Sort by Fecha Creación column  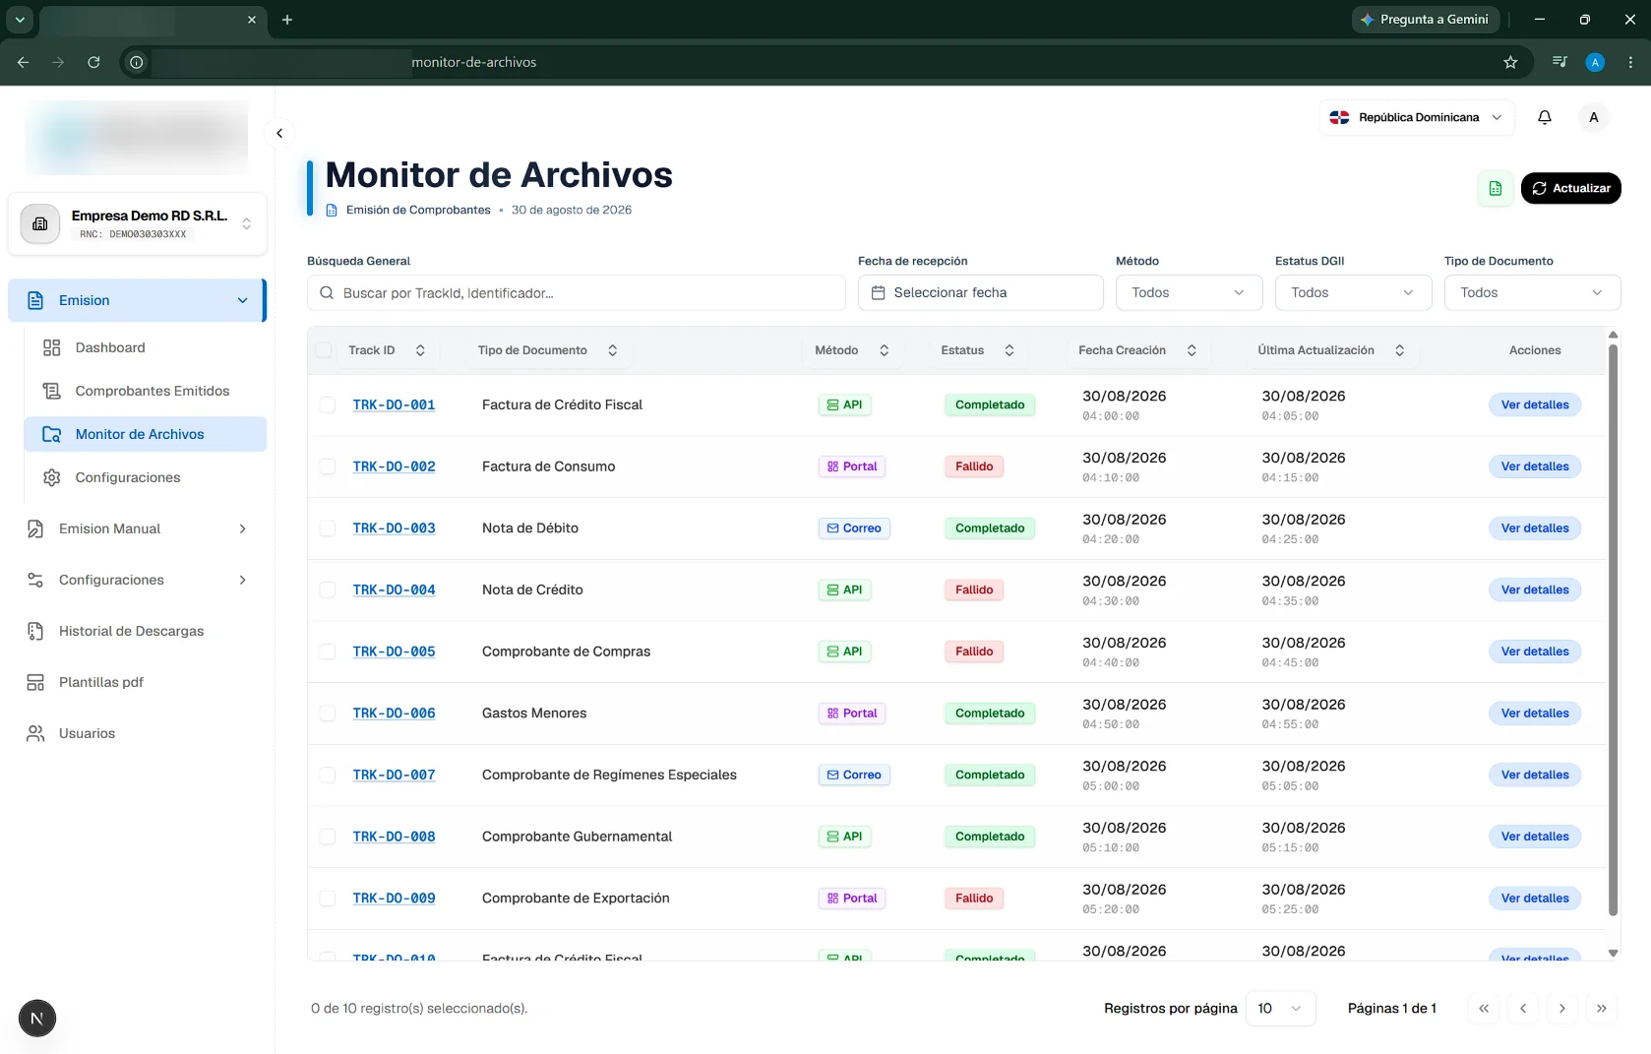point(1192,350)
